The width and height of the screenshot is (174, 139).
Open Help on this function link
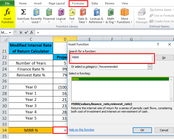[x=82, y=130]
